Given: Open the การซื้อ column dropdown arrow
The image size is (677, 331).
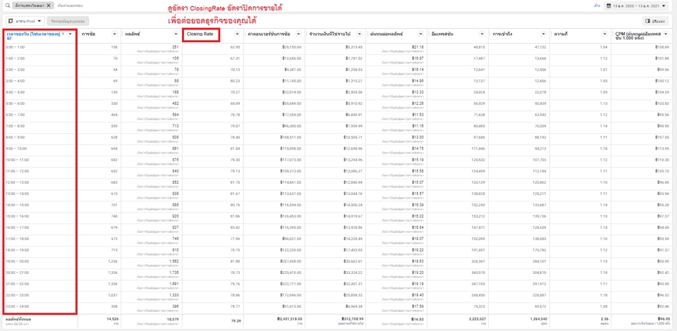Looking at the screenshot, I should (114, 34).
